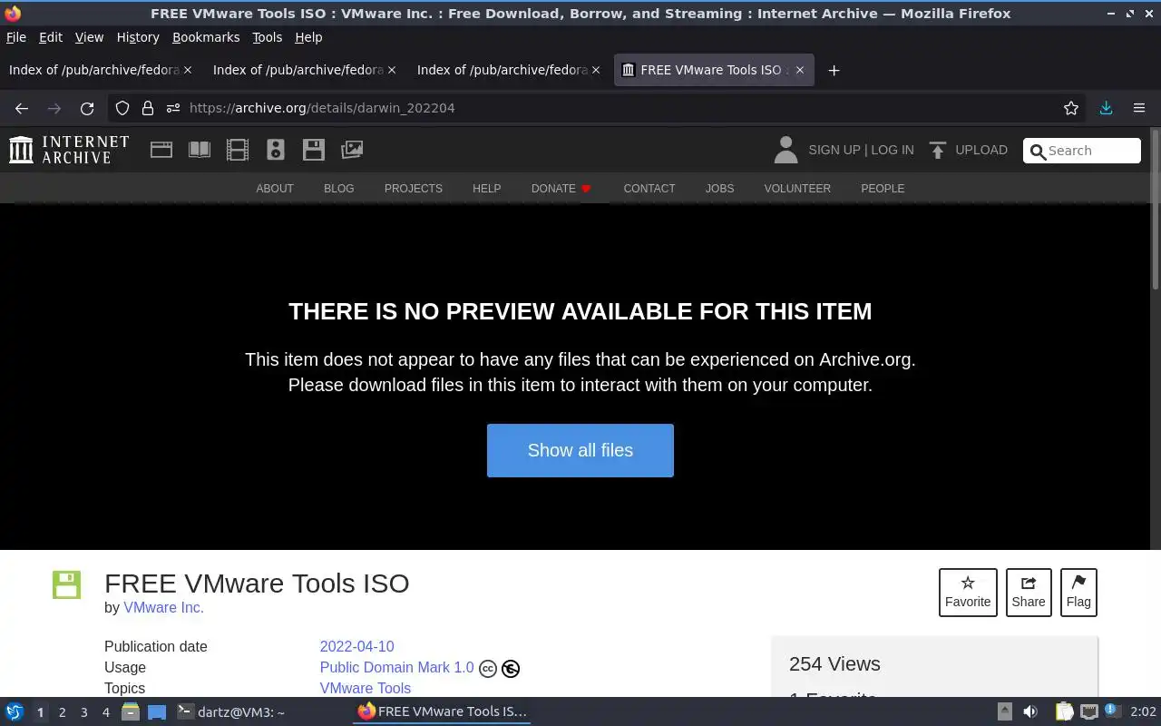The height and width of the screenshot is (726, 1161).
Task: Open a new tab with the plus button
Action: tap(834, 70)
